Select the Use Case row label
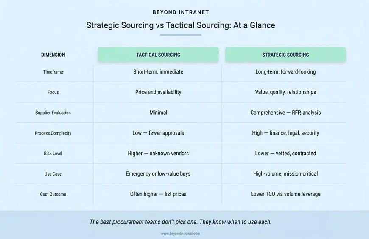 53,174
